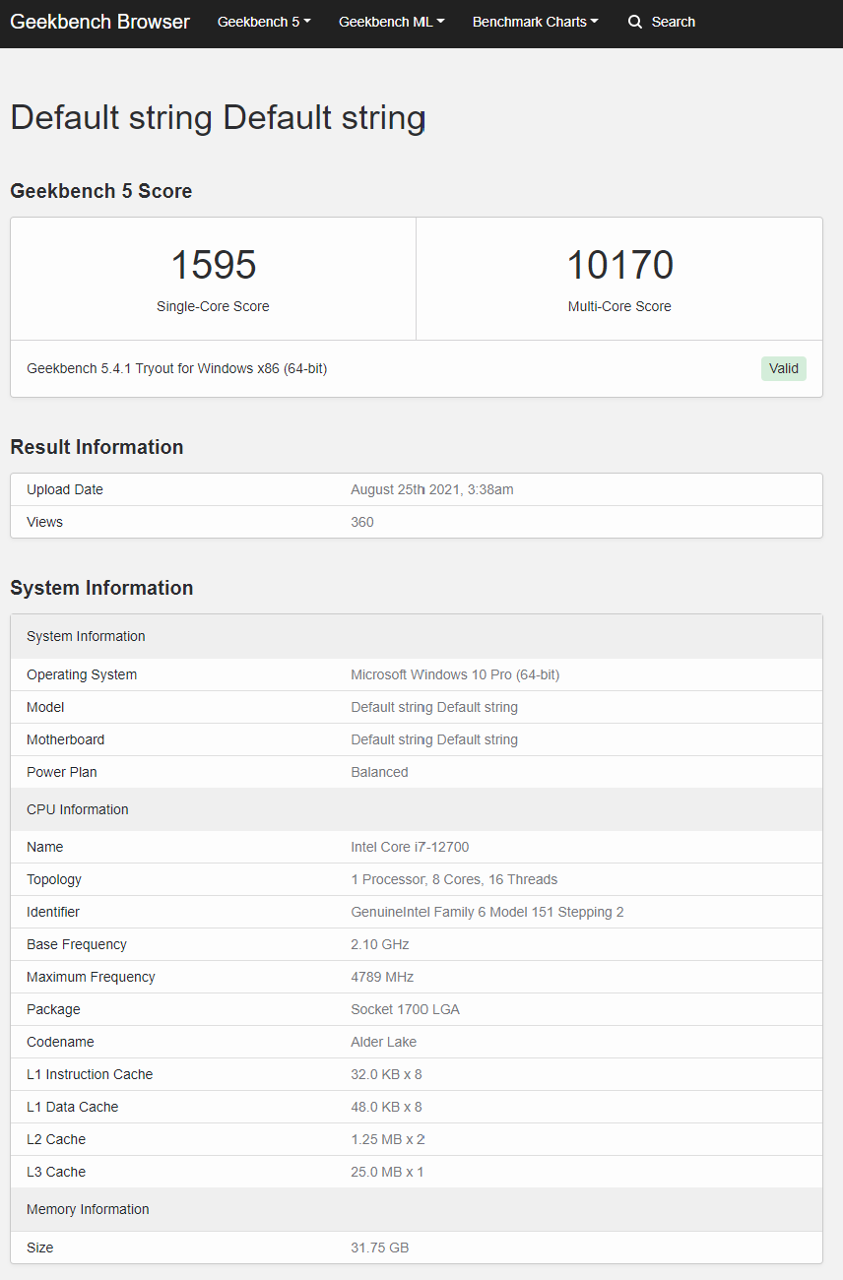Screen dimensions: 843x1280
Task: Select the memory size 31.75 GB
Action: (x=380, y=1248)
